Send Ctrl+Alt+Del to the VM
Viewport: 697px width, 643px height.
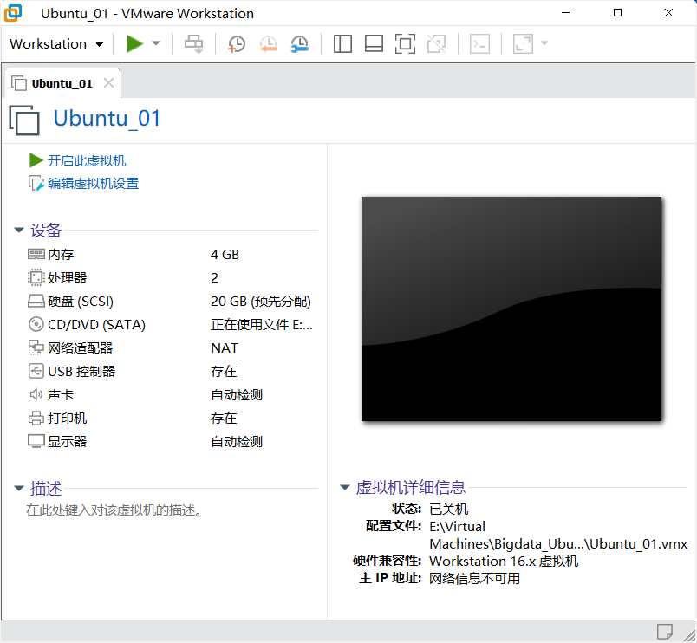(194, 44)
